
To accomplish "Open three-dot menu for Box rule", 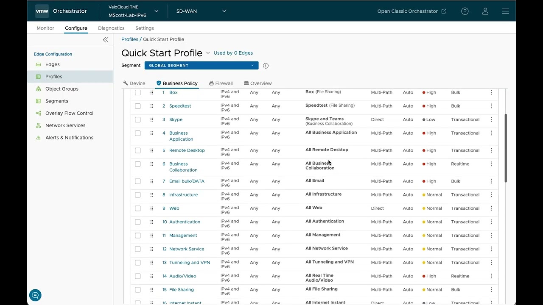I will [x=491, y=92].
